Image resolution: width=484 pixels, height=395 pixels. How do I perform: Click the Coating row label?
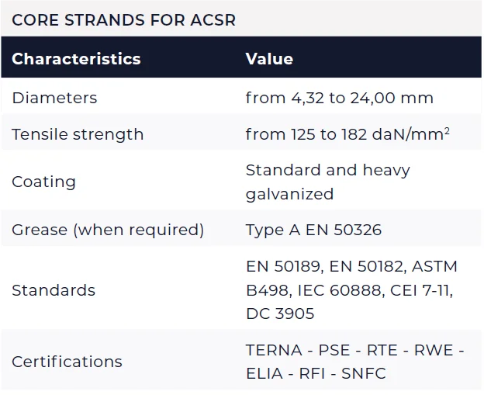pos(43,182)
